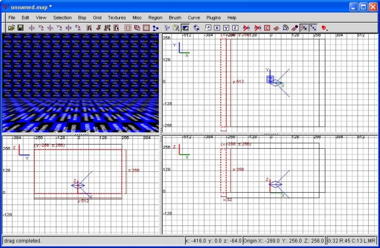Click Select Complete Tall icon

coord(89,28)
